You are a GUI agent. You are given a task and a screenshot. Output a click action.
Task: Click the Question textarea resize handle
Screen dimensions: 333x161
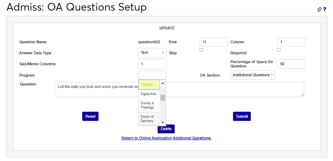(302, 95)
